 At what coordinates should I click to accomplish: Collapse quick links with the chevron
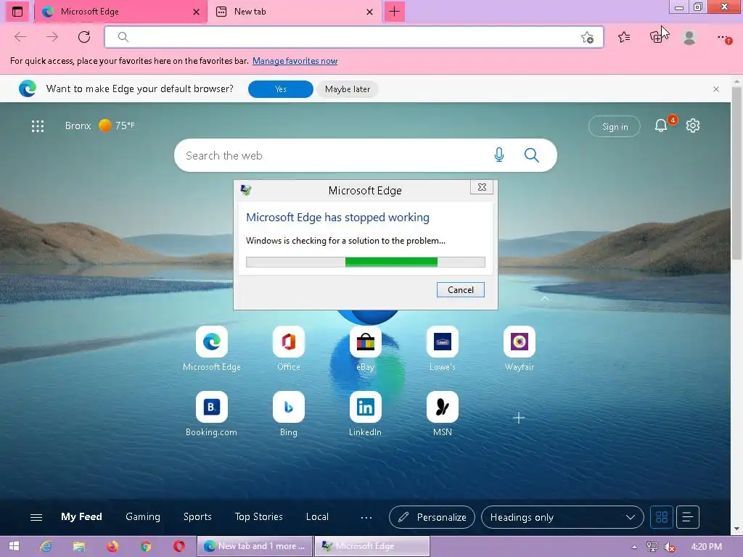[545, 299]
